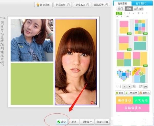
Task: Click the 取消 cancel button
Action: coord(74,122)
